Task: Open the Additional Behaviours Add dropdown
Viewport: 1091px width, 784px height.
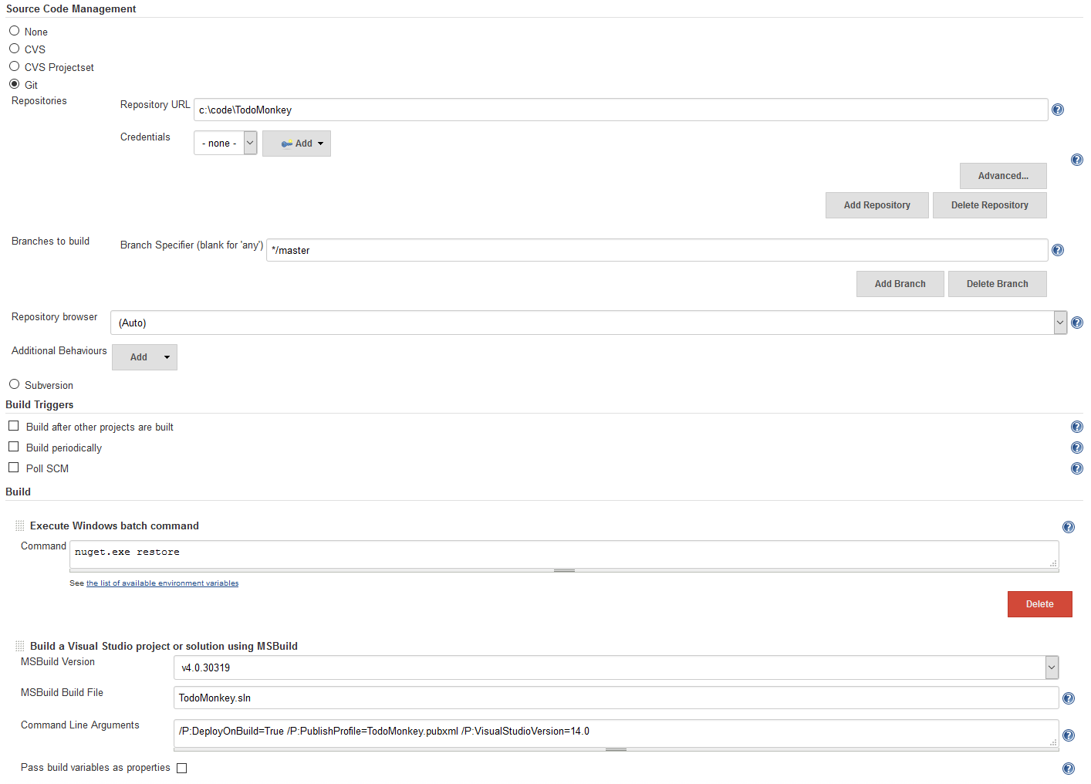Action: (x=144, y=357)
